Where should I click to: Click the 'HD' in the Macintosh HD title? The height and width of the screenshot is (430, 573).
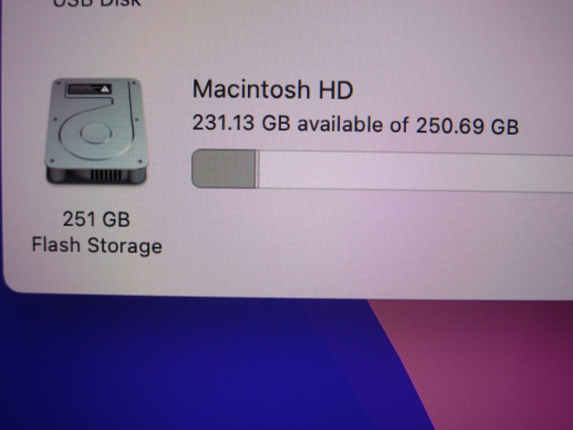(x=336, y=90)
